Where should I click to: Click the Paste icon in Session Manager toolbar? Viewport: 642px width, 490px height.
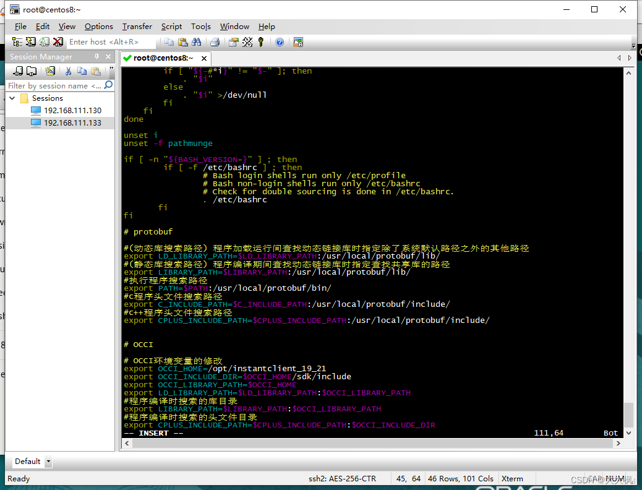coord(96,71)
